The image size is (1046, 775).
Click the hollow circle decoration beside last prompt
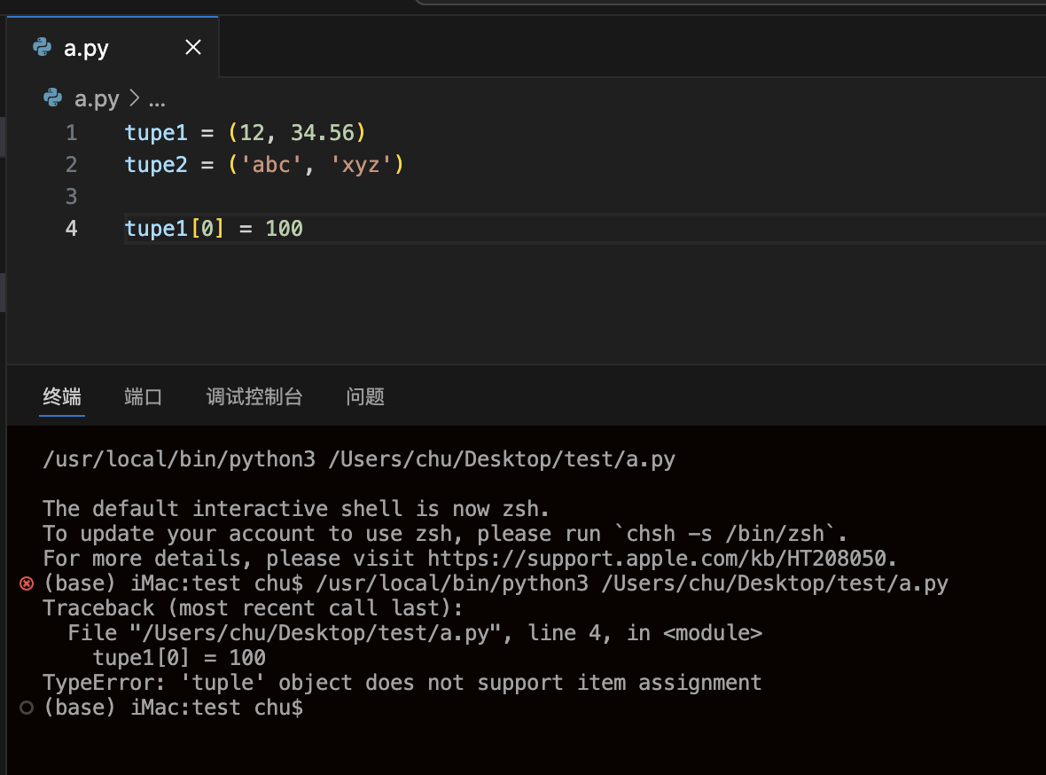tap(27, 708)
